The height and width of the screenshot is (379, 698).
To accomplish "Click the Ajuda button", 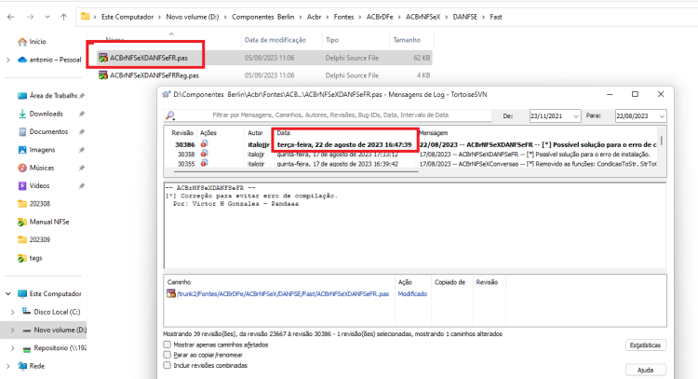I will click(x=646, y=370).
